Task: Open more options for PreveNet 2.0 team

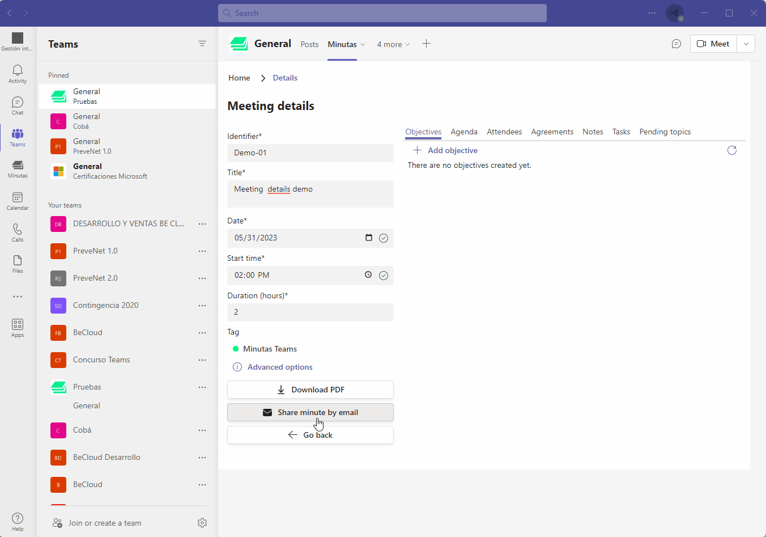Action: click(x=202, y=278)
